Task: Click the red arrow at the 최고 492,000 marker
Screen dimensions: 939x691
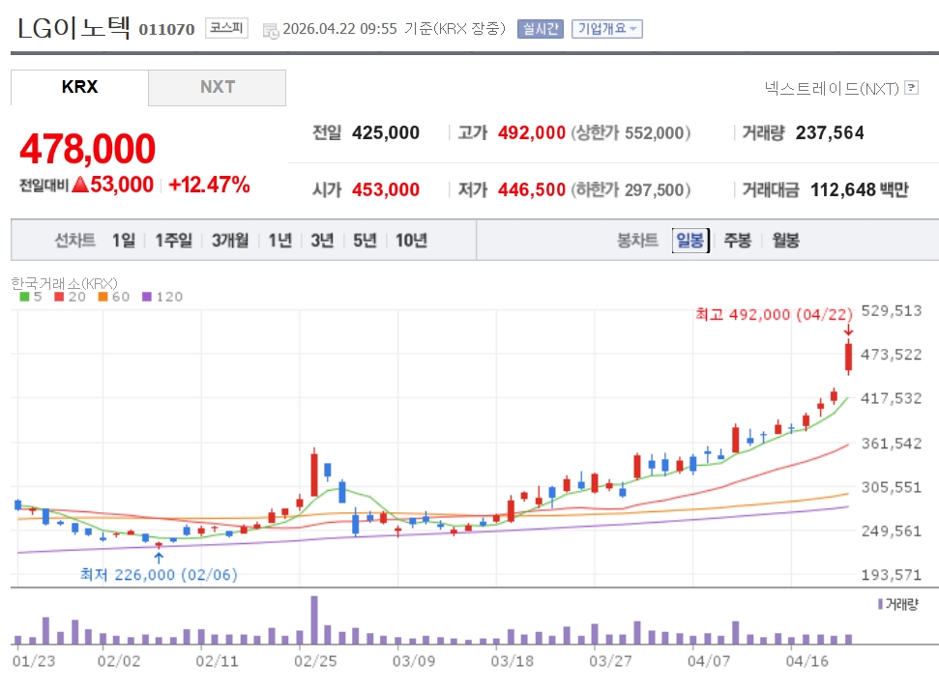Action: 848,331
